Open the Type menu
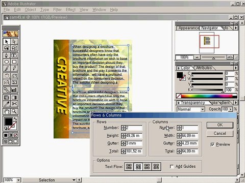 click(44, 10)
